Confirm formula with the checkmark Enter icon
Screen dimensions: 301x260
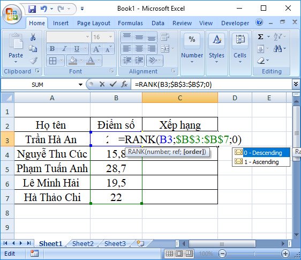coord(113,84)
